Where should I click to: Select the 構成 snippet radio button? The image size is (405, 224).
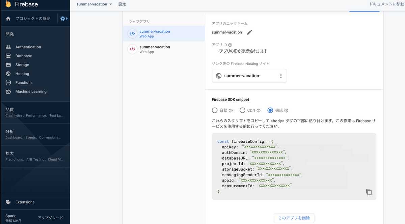[x=270, y=110]
